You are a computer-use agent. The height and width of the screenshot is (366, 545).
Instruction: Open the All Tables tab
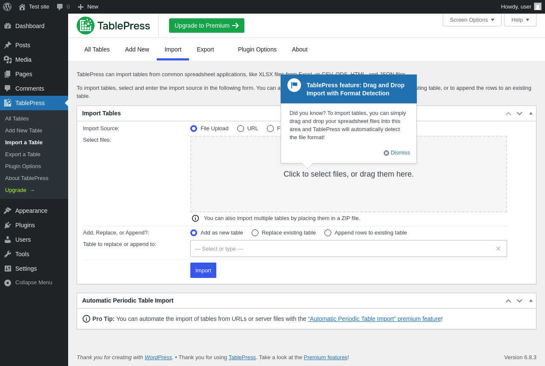[97, 49]
